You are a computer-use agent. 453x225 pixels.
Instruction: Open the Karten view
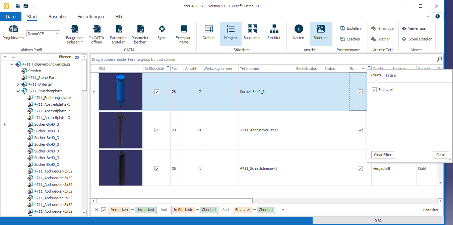tap(298, 29)
